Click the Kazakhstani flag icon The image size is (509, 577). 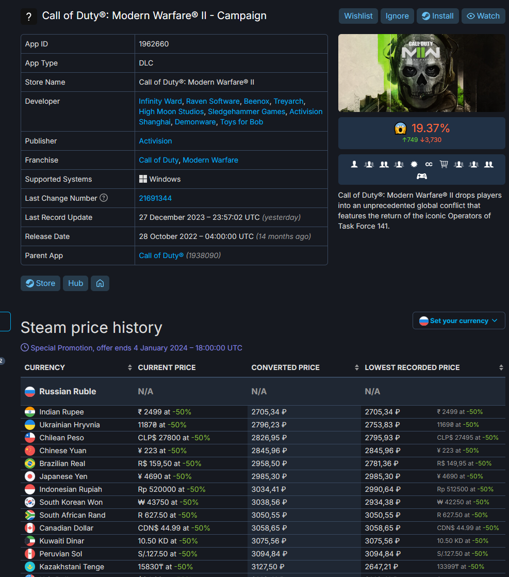(30, 566)
